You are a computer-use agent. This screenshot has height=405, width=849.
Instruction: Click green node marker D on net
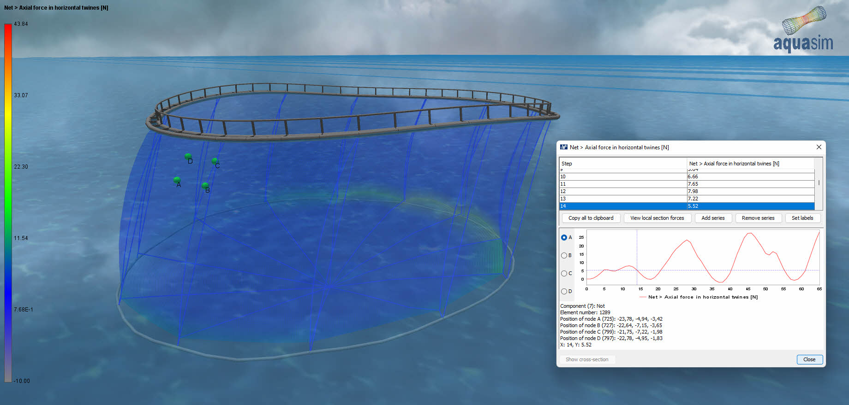click(188, 156)
